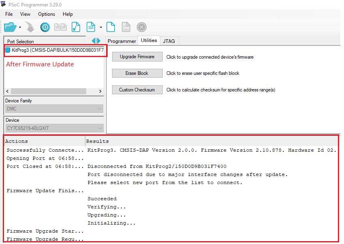
Task: Click the port list's right scroll arrow
Action: tap(100, 91)
